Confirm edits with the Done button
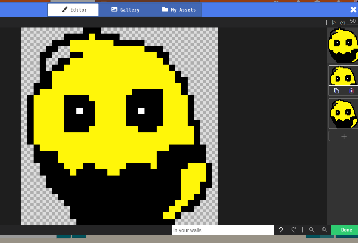 [x=346, y=230]
